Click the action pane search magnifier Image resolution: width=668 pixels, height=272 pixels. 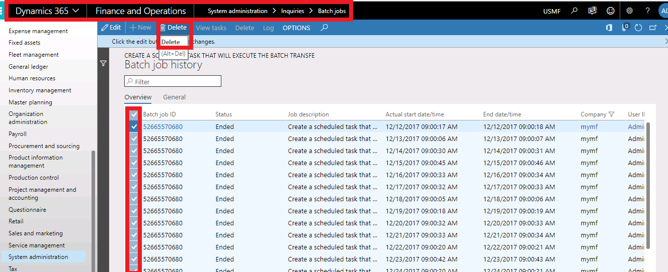(324, 28)
